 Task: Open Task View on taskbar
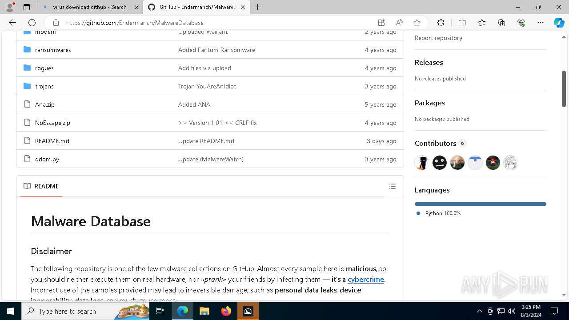(160, 311)
